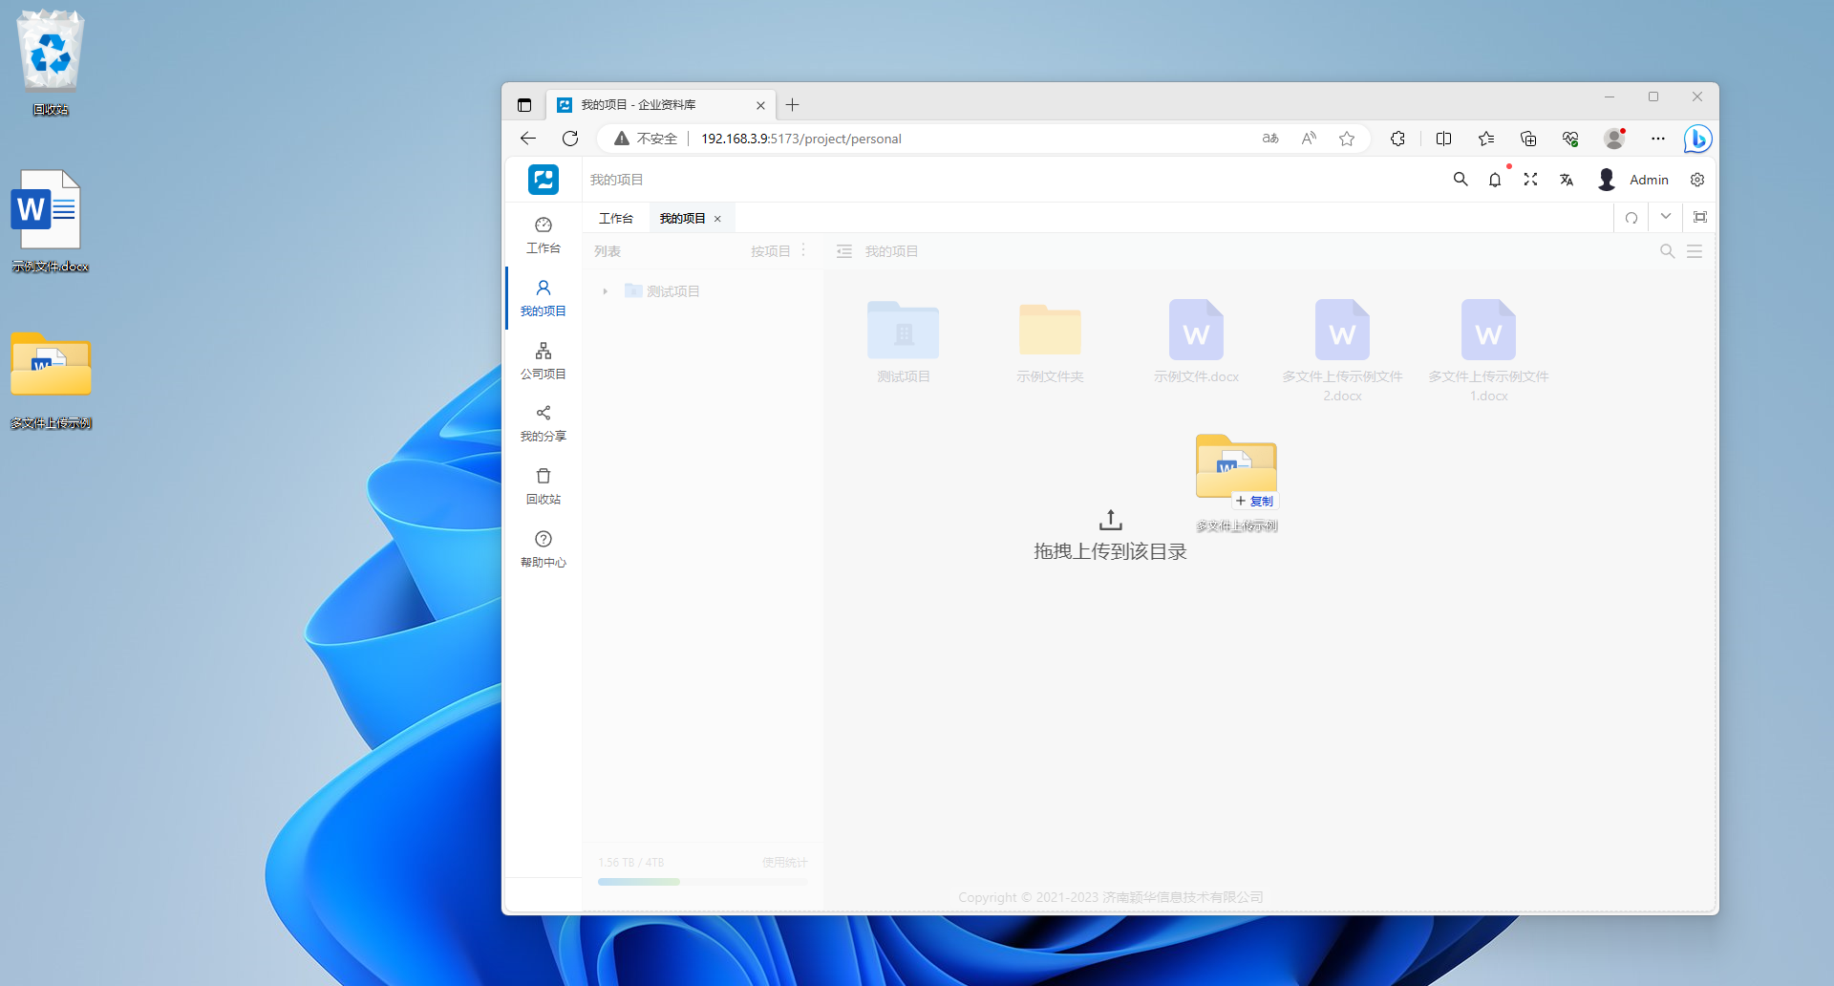
Task: Open 公司项目 in the sidebar
Action: (x=544, y=361)
